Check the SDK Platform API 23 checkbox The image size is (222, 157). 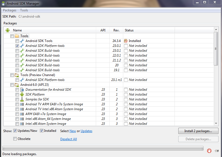point(17,94)
